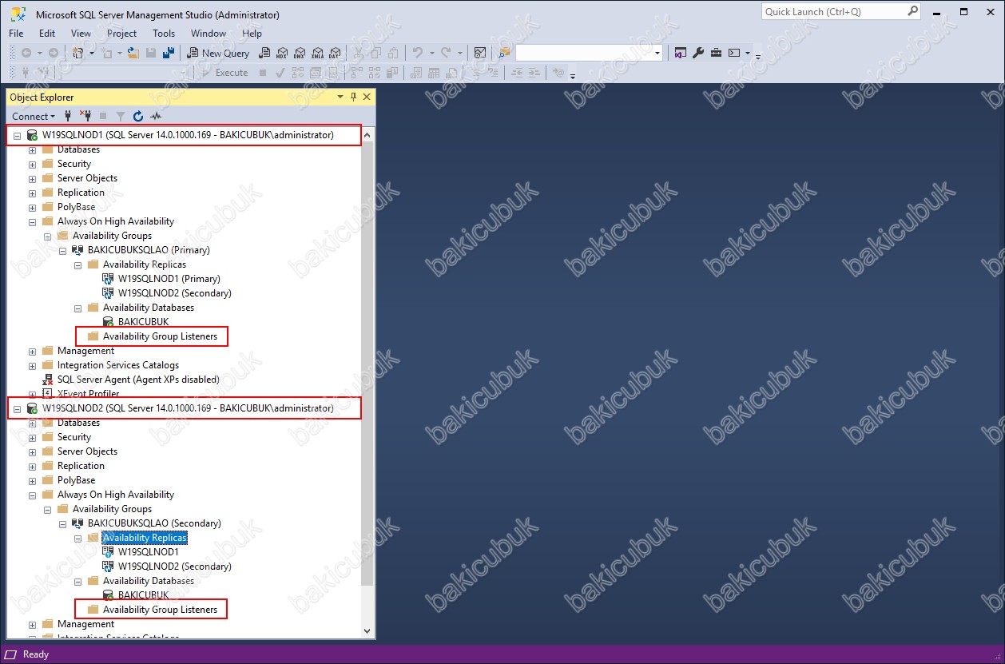Click in the Quick Launch search box
Image resolution: width=1005 pixels, height=664 pixels.
coord(835,11)
